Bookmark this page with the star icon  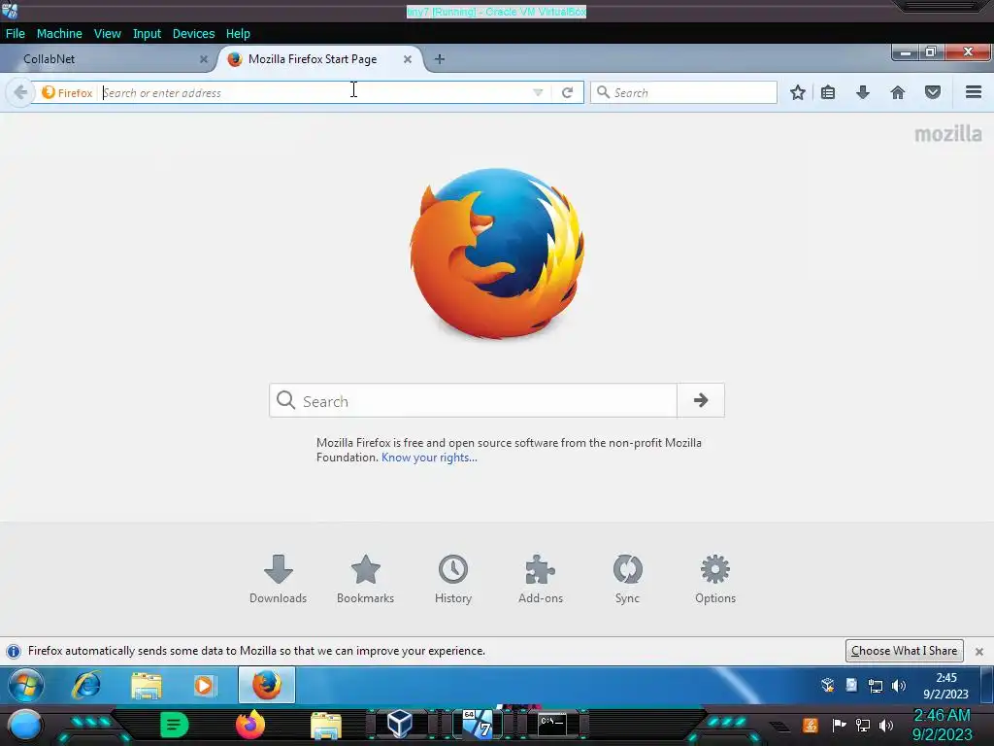[798, 92]
